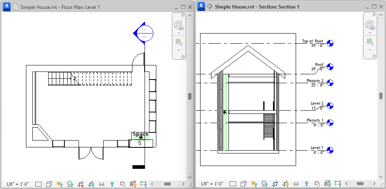
Task: Open Visual Style cube in the Floor Plan view bar
Action: (x=49, y=184)
